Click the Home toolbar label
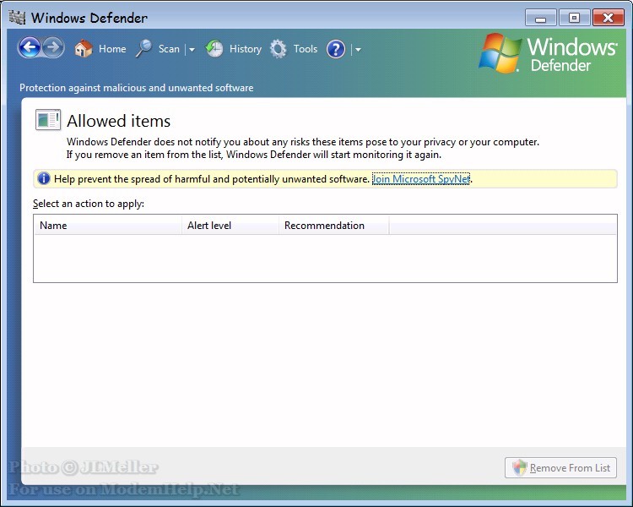This screenshot has width=633, height=507. pos(112,49)
